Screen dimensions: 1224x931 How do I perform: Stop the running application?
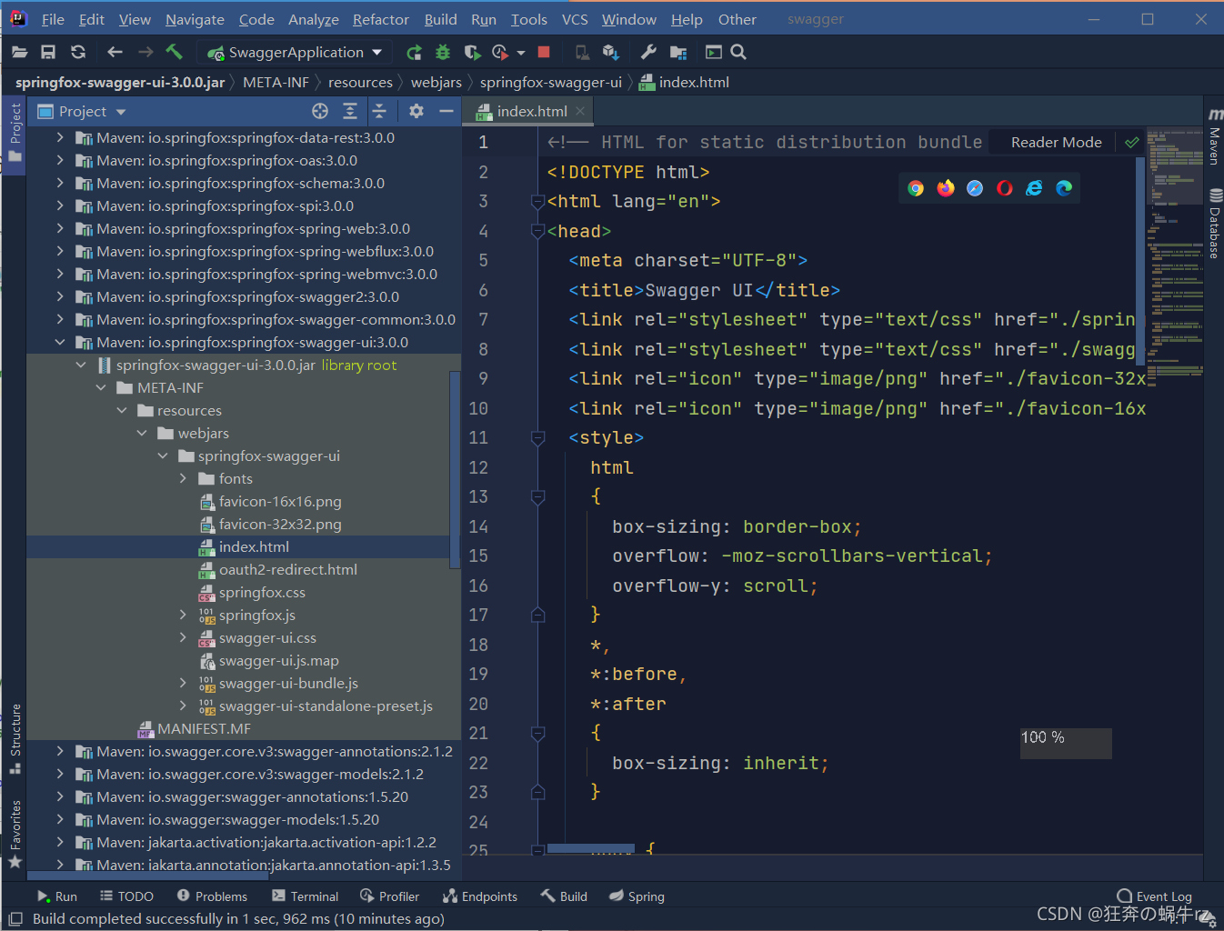point(544,53)
